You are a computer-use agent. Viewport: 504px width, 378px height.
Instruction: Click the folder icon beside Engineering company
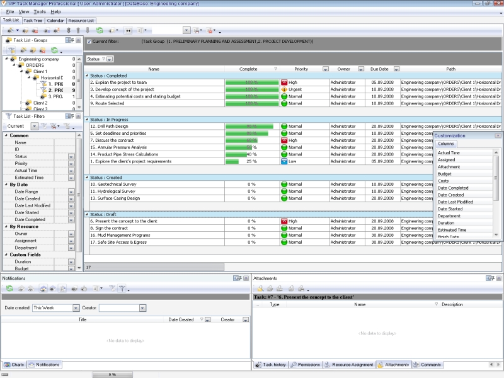click(13, 59)
